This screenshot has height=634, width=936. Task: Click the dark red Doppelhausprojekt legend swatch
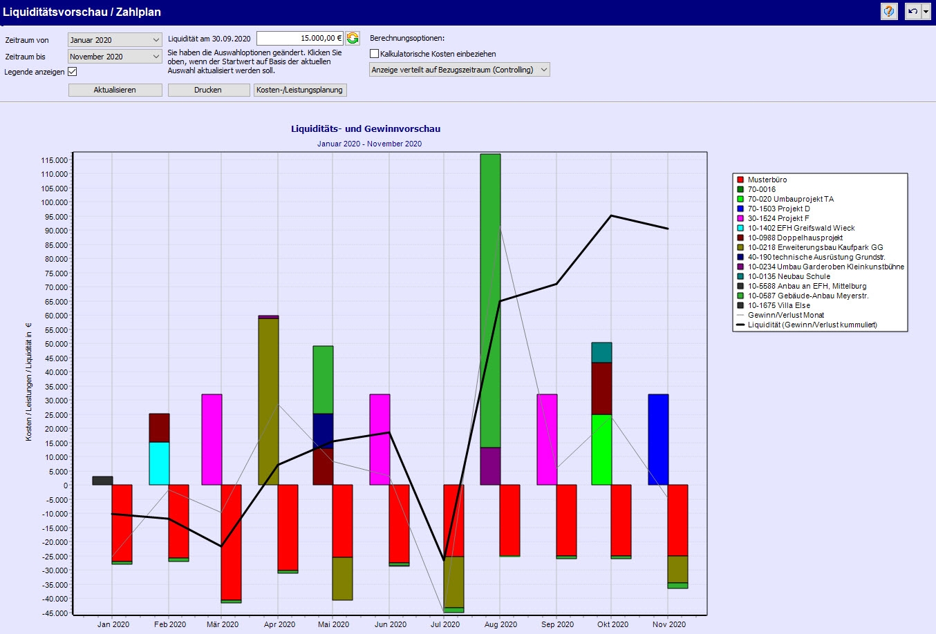(x=740, y=238)
